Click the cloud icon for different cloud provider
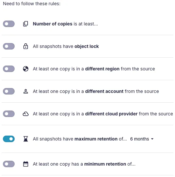 pyautogui.click(x=26, y=114)
